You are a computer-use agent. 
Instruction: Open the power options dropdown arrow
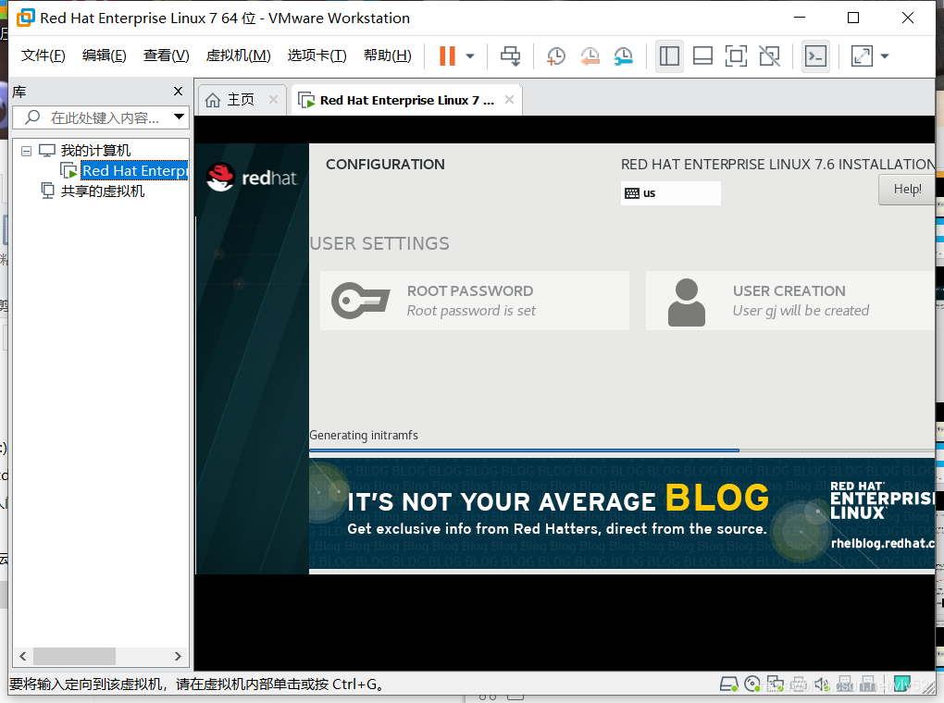click(470, 56)
